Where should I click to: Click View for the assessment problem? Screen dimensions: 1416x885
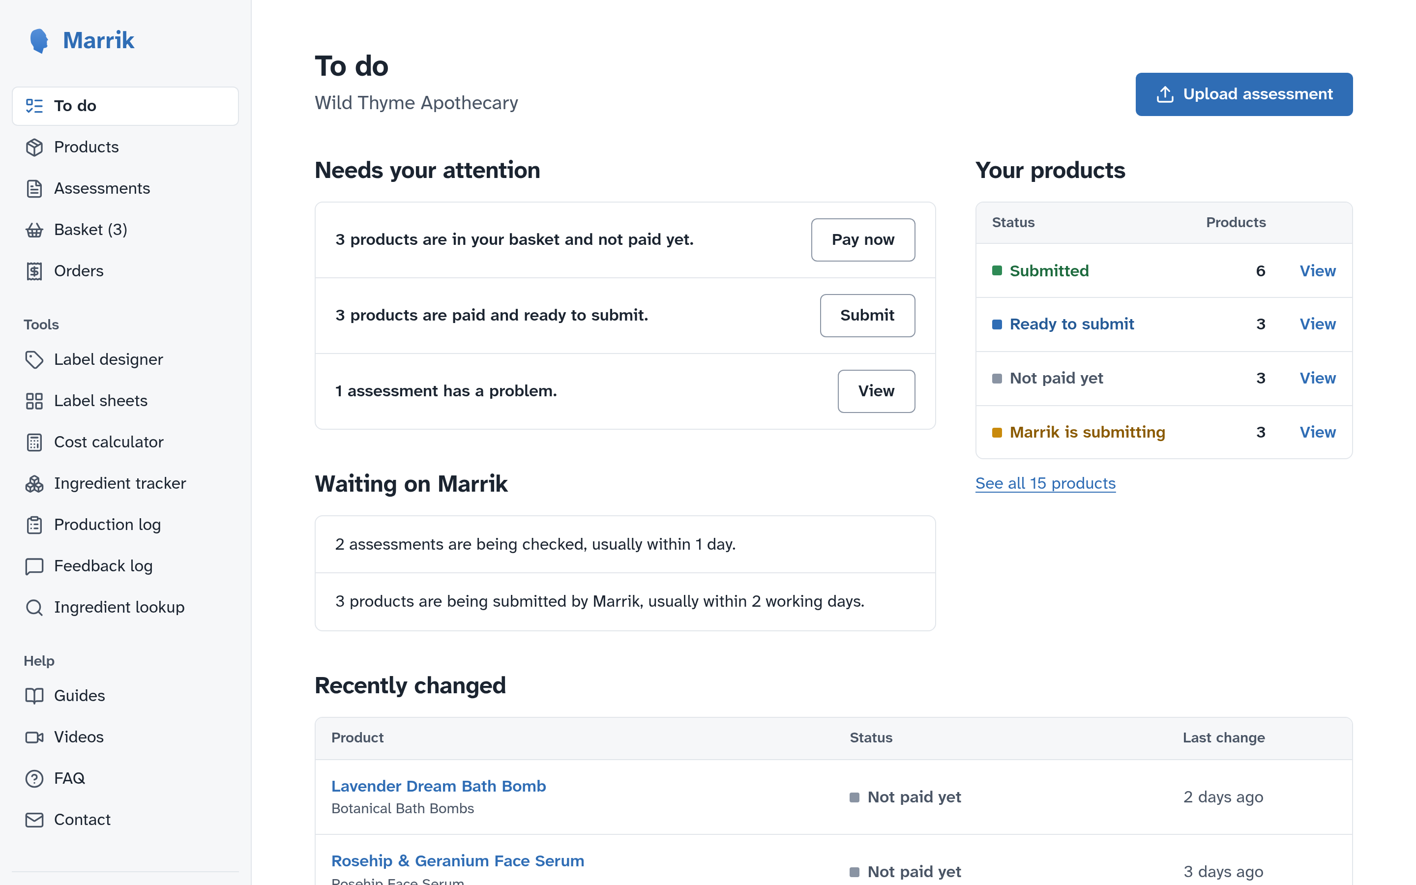tap(876, 391)
